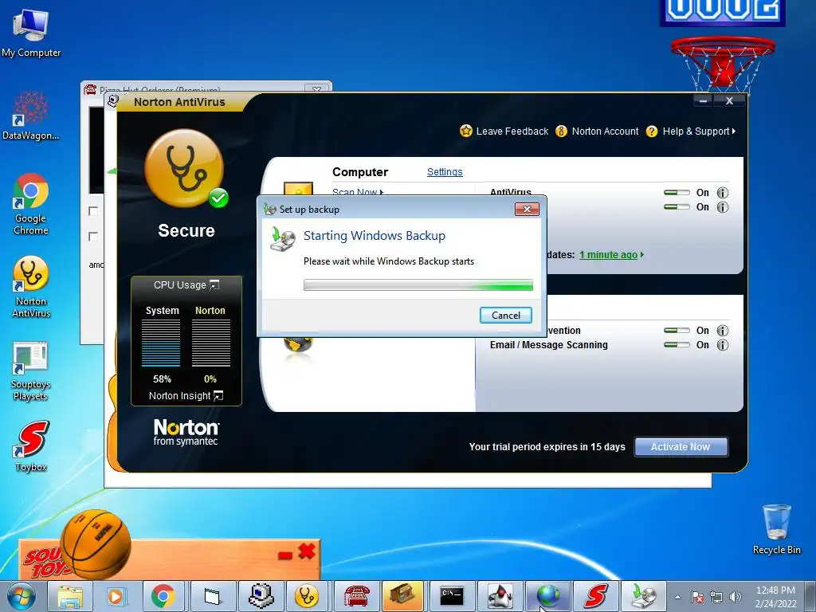816x612 pixels.
Task: Cancel the Windows Backup setup
Action: (x=505, y=316)
